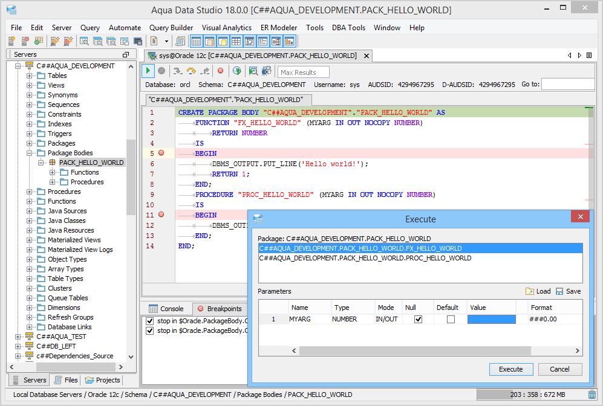The width and height of the screenshot is (603, 406).
Task: Enable the Default checkbox for MYARG
Action: click(451, 319)
